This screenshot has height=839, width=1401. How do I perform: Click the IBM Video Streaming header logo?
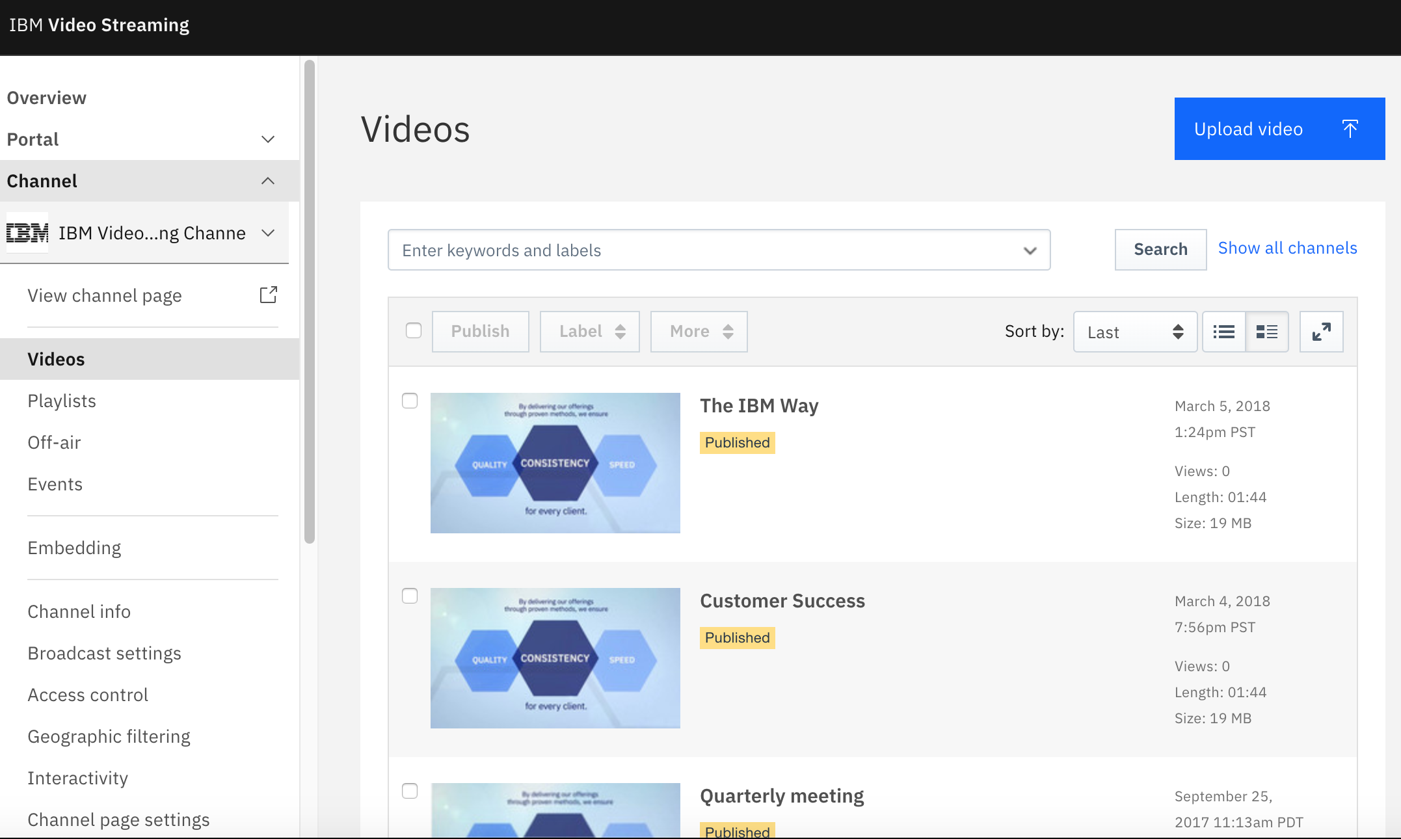pos(99,25)
